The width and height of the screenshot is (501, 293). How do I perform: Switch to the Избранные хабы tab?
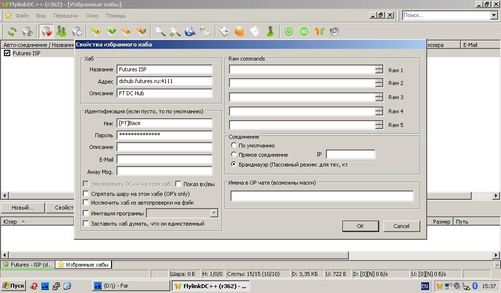coord(84,265)
